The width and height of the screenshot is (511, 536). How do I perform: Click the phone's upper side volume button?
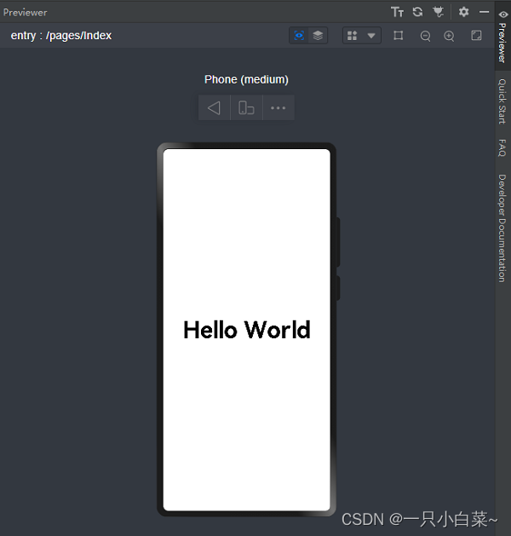(x=337, y=242)
